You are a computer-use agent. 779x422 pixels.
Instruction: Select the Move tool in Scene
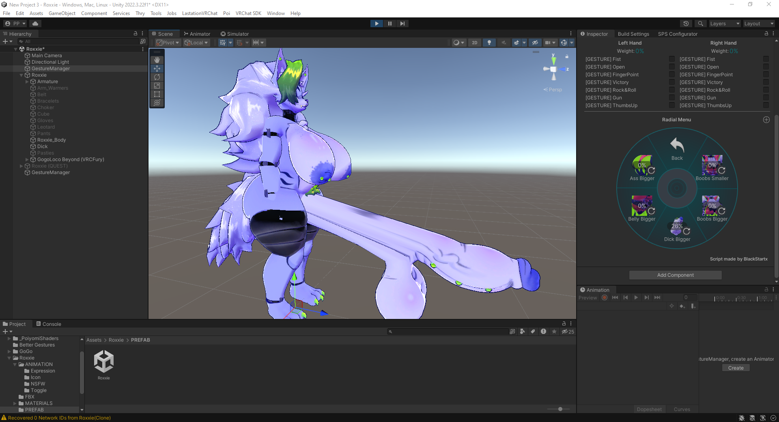coord(157,69)
